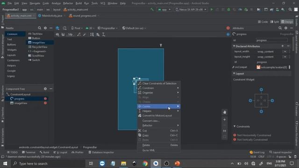299x168 pixels.
Task: Select the Buttons palette category
Action: point(11,45)
